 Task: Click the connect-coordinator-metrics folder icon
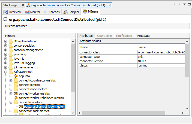click(16, 80)
